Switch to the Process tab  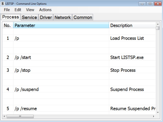[11, 17]
